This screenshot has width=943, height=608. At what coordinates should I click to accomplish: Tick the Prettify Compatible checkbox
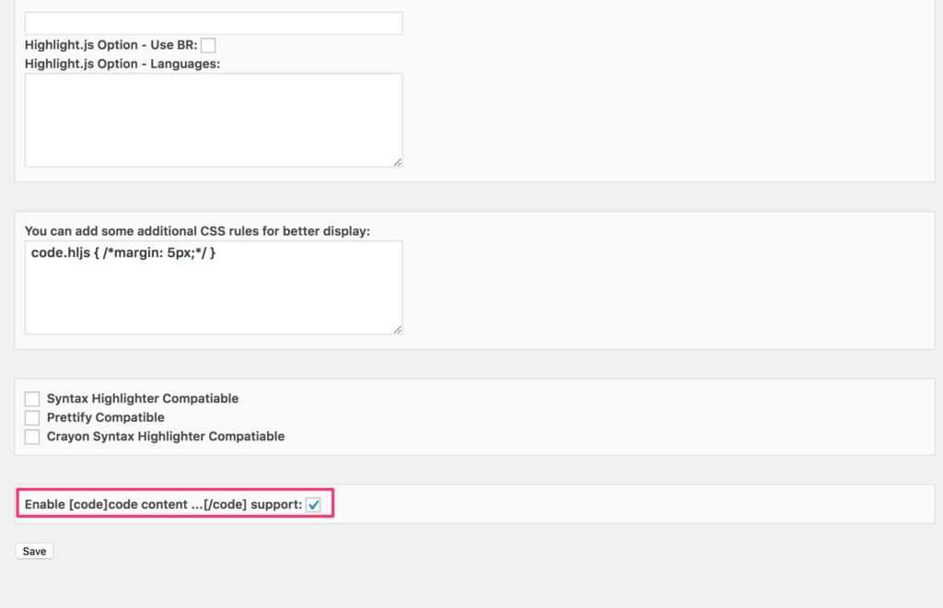(x=32, y=418)
